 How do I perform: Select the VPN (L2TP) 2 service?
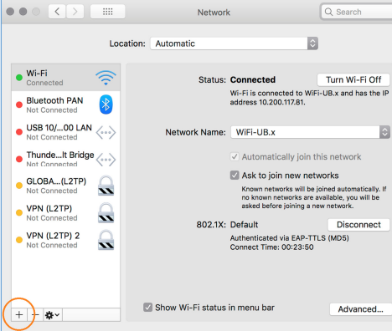[66, 240]
